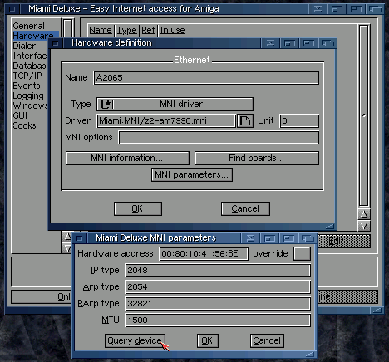Click the empty MNI options field
Screen dimensions: 389x362
pyautogui.click(x=219, y=138)
